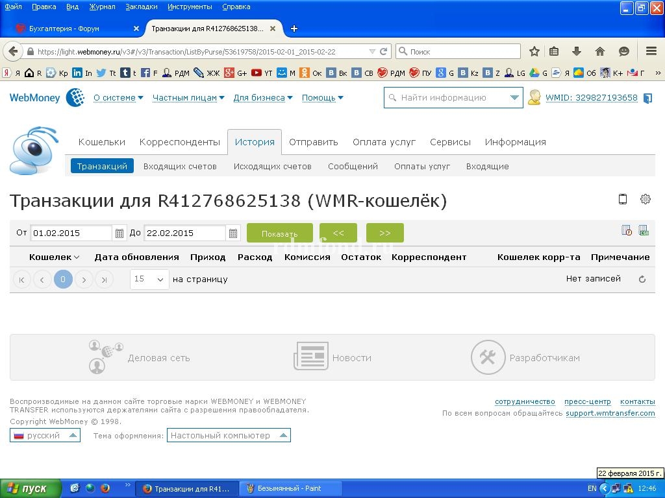Open the WMID: 329827193658 link
The image size is (665, 498).
591,98
